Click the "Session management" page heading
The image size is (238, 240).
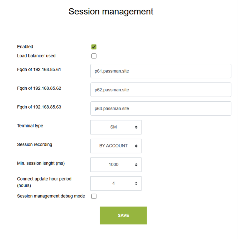coord(111,12)
